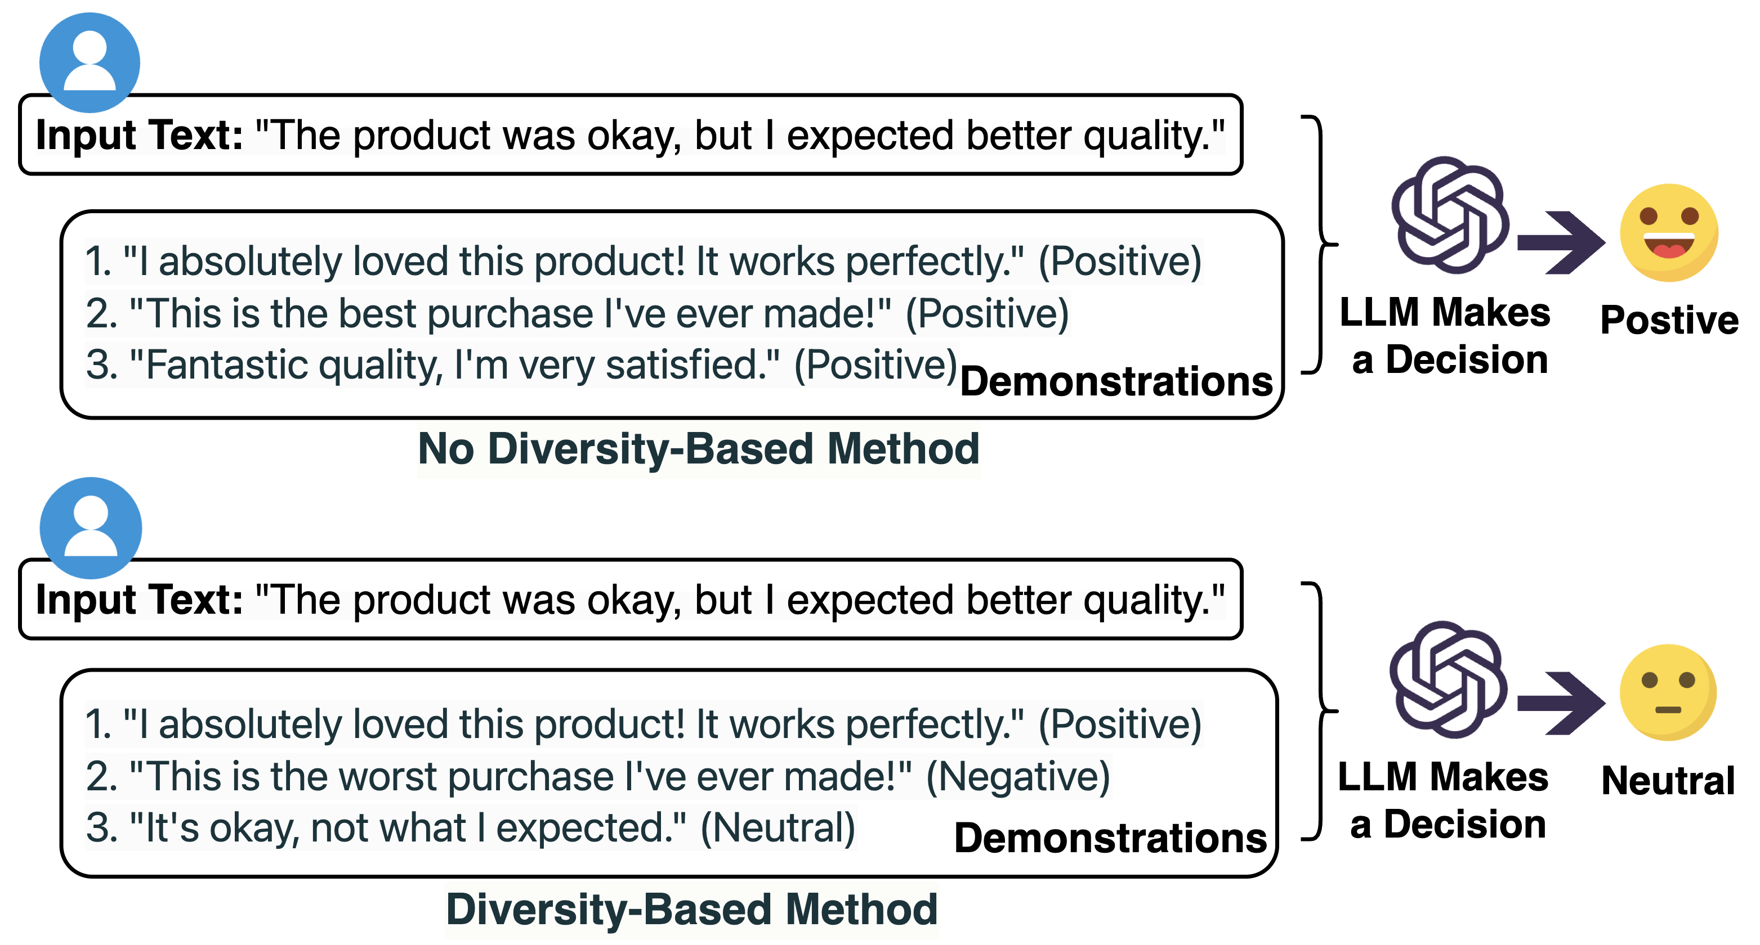1760x945 pixels.
Task: Click the top blue user avatar icon
Action: click(90, 62)
